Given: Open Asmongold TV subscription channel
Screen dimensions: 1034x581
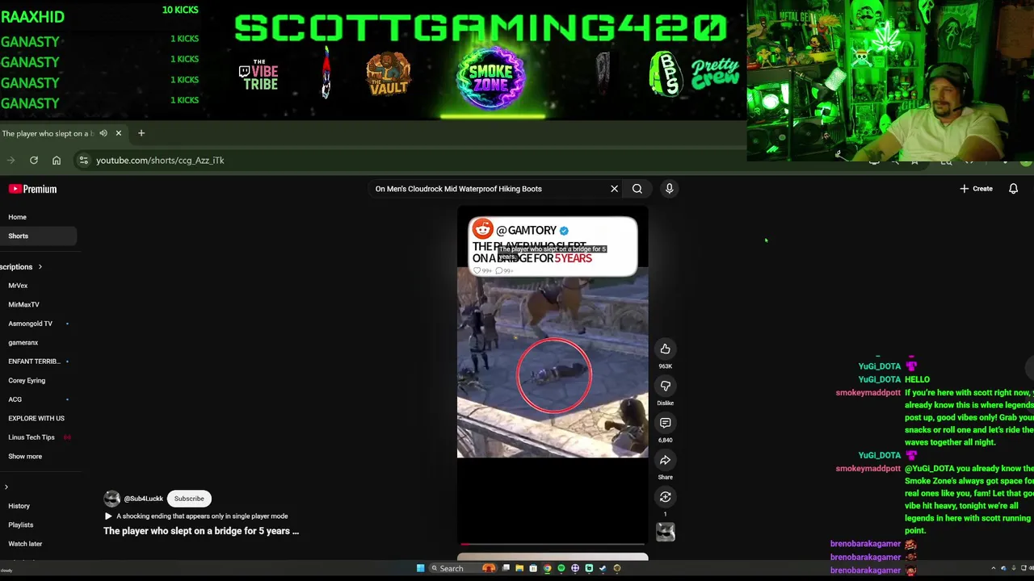Looking at the screenshot, I should coord(30,324).
